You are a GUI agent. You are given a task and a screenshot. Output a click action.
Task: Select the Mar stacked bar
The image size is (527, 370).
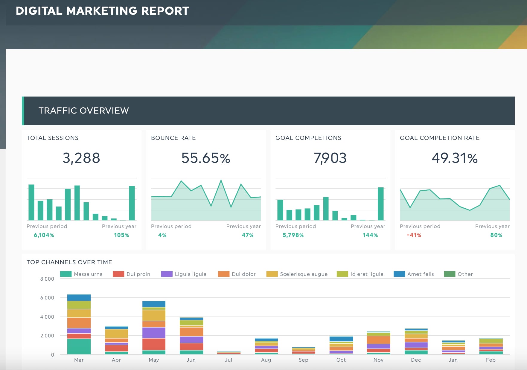[79, 324]
